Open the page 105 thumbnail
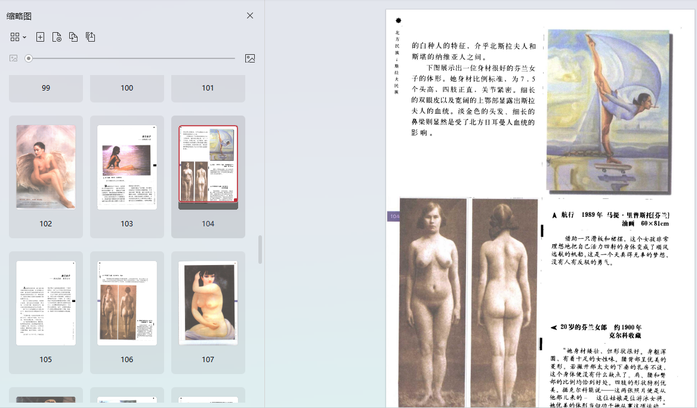Viewport: 697px width, 408px height. coord(46,303)
